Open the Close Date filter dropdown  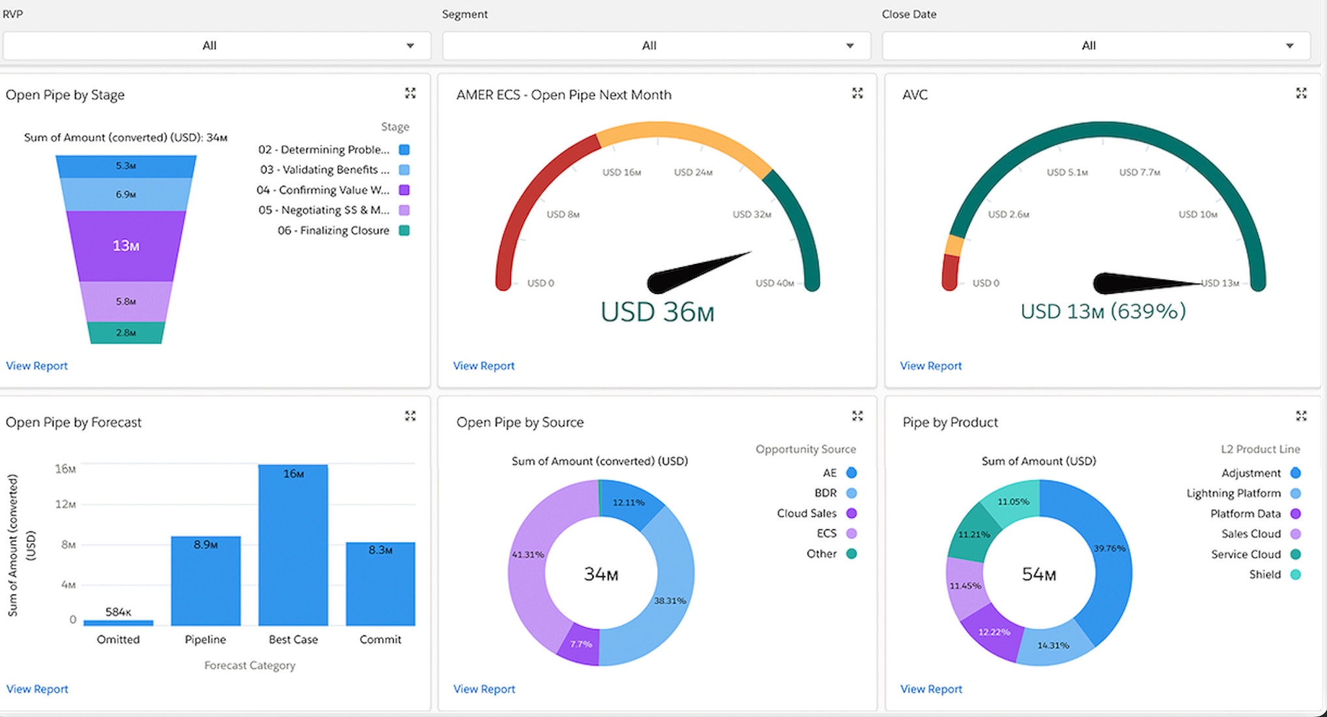pyautogui.click(x=1096, y=46)
